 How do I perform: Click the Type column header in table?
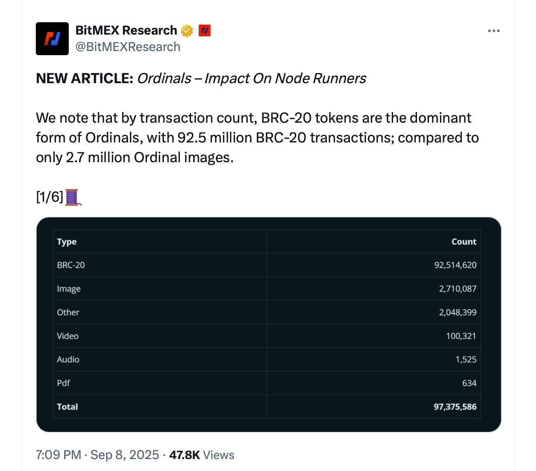67,242
